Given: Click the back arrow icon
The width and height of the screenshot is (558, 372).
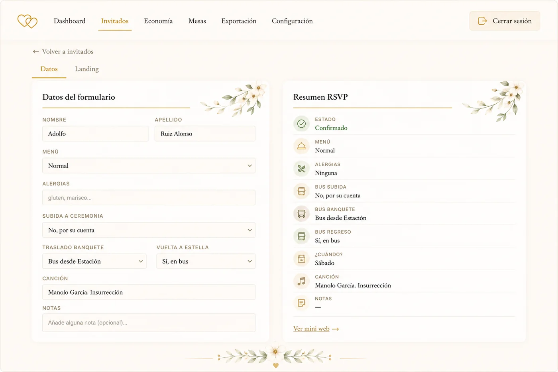Looking at the screenshot, I should coord(36,51).
